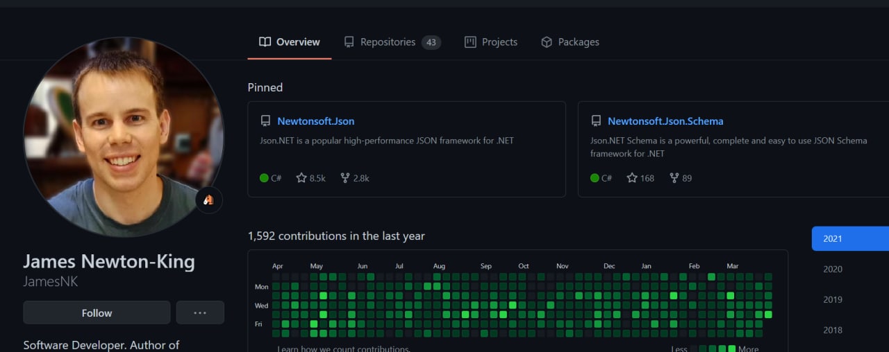Image resolution: width=889 pixels, height=352 pixels.
Task: Select the 2020 contribution year
Action: pos(833,269)
